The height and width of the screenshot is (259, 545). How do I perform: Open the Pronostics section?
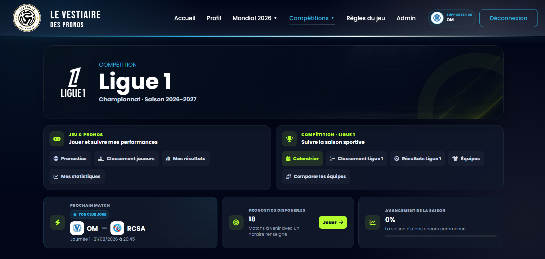(70, 159)
